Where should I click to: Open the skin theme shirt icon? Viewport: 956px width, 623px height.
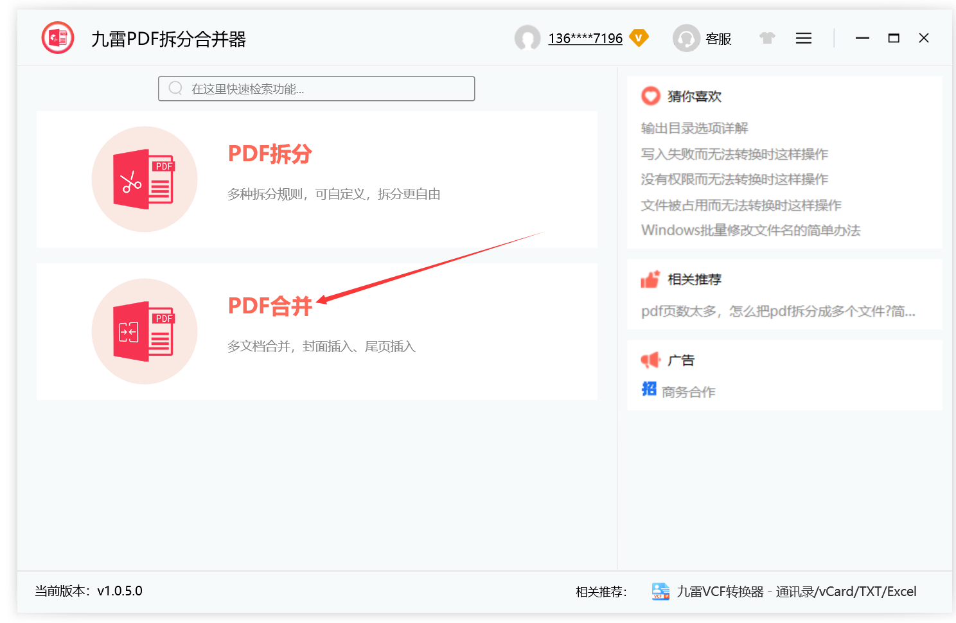[767, 38]
